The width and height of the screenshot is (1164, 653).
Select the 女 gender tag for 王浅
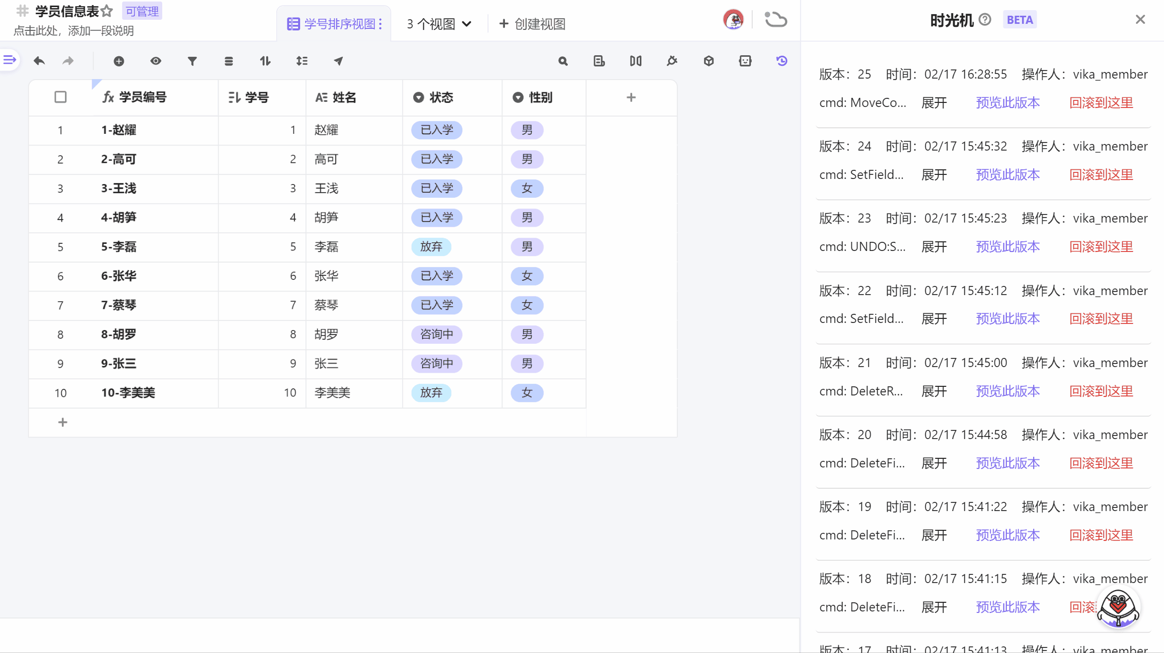(x=527, y=189)
